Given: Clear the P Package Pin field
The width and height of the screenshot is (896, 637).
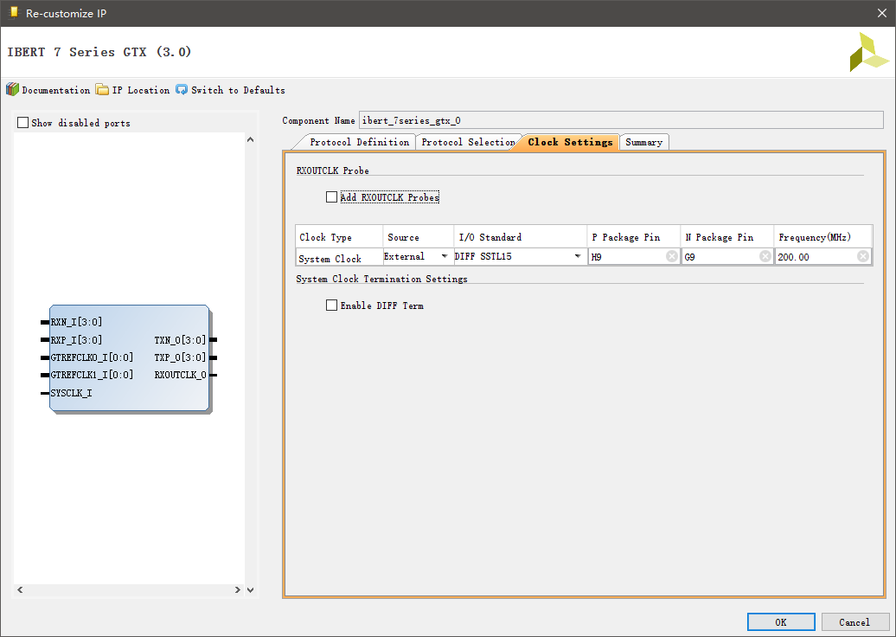Looking at the screenshot, I should coord(672,256).
